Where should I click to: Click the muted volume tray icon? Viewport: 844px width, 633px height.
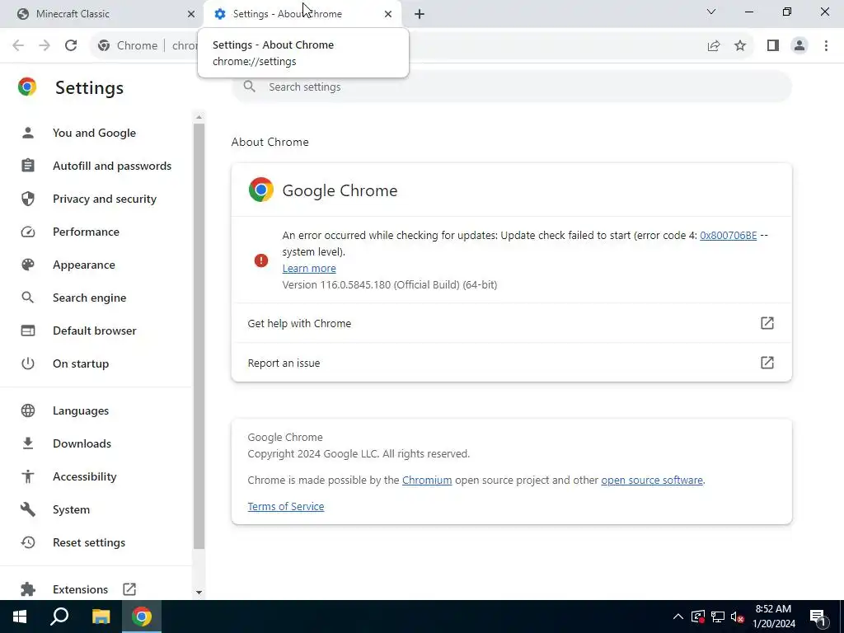737,617
